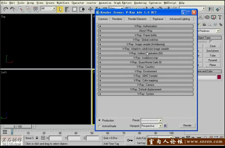Expand V-Ray Color mapping rollout
225x148 pixels.
[146, 80]
